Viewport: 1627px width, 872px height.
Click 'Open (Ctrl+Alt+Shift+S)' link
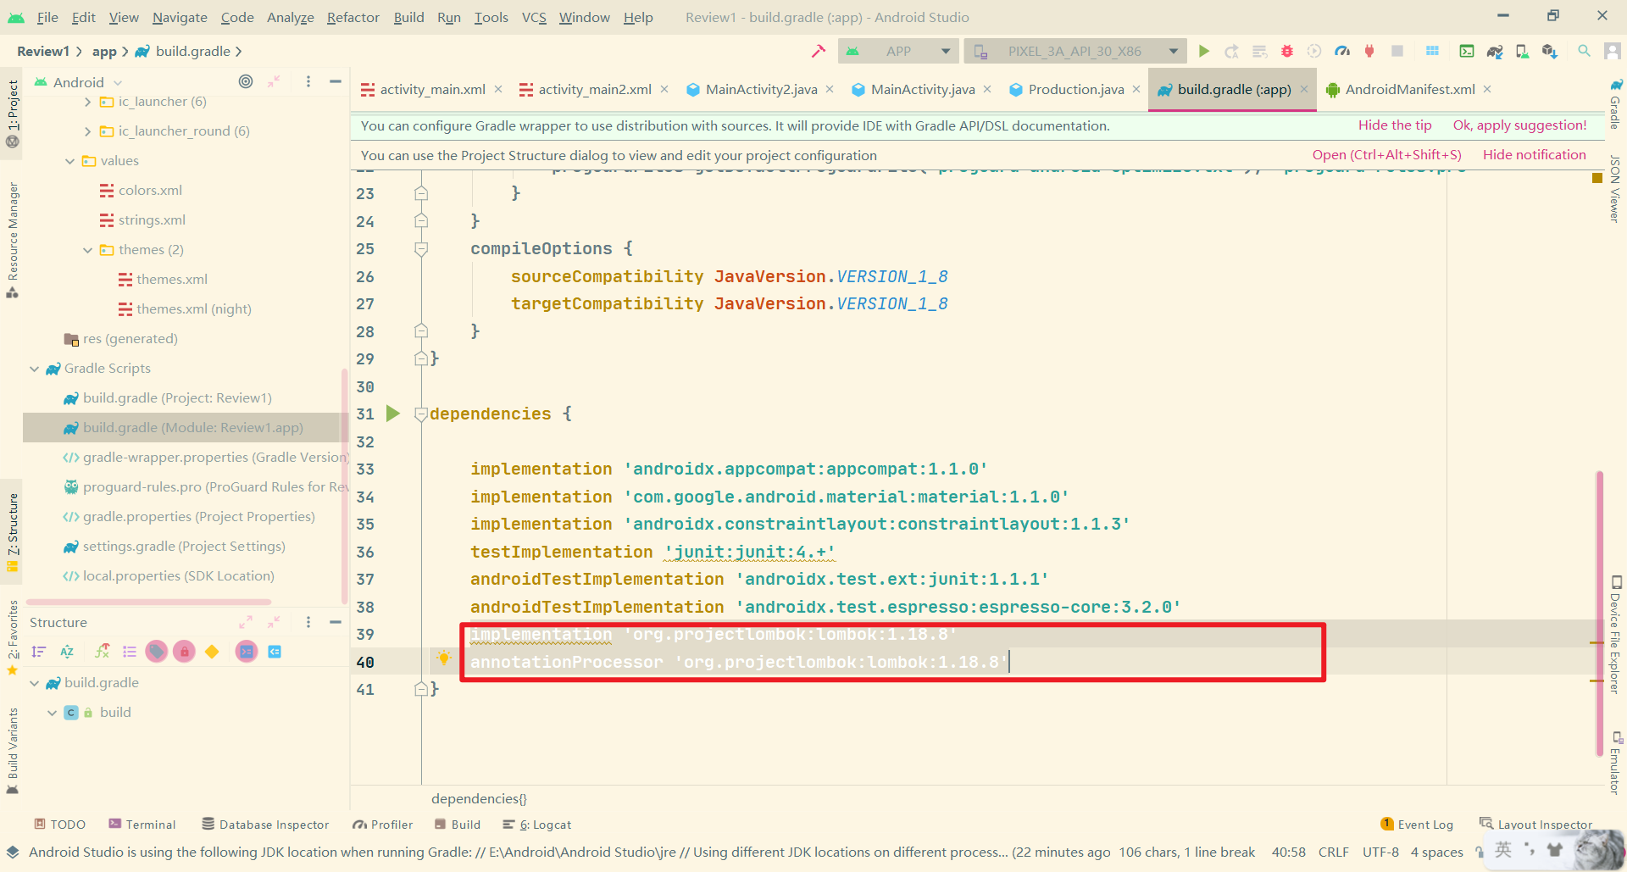point(1386,155)
